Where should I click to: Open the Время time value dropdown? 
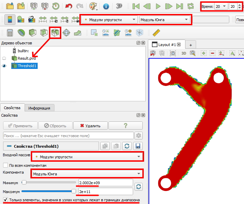[221, 6]
